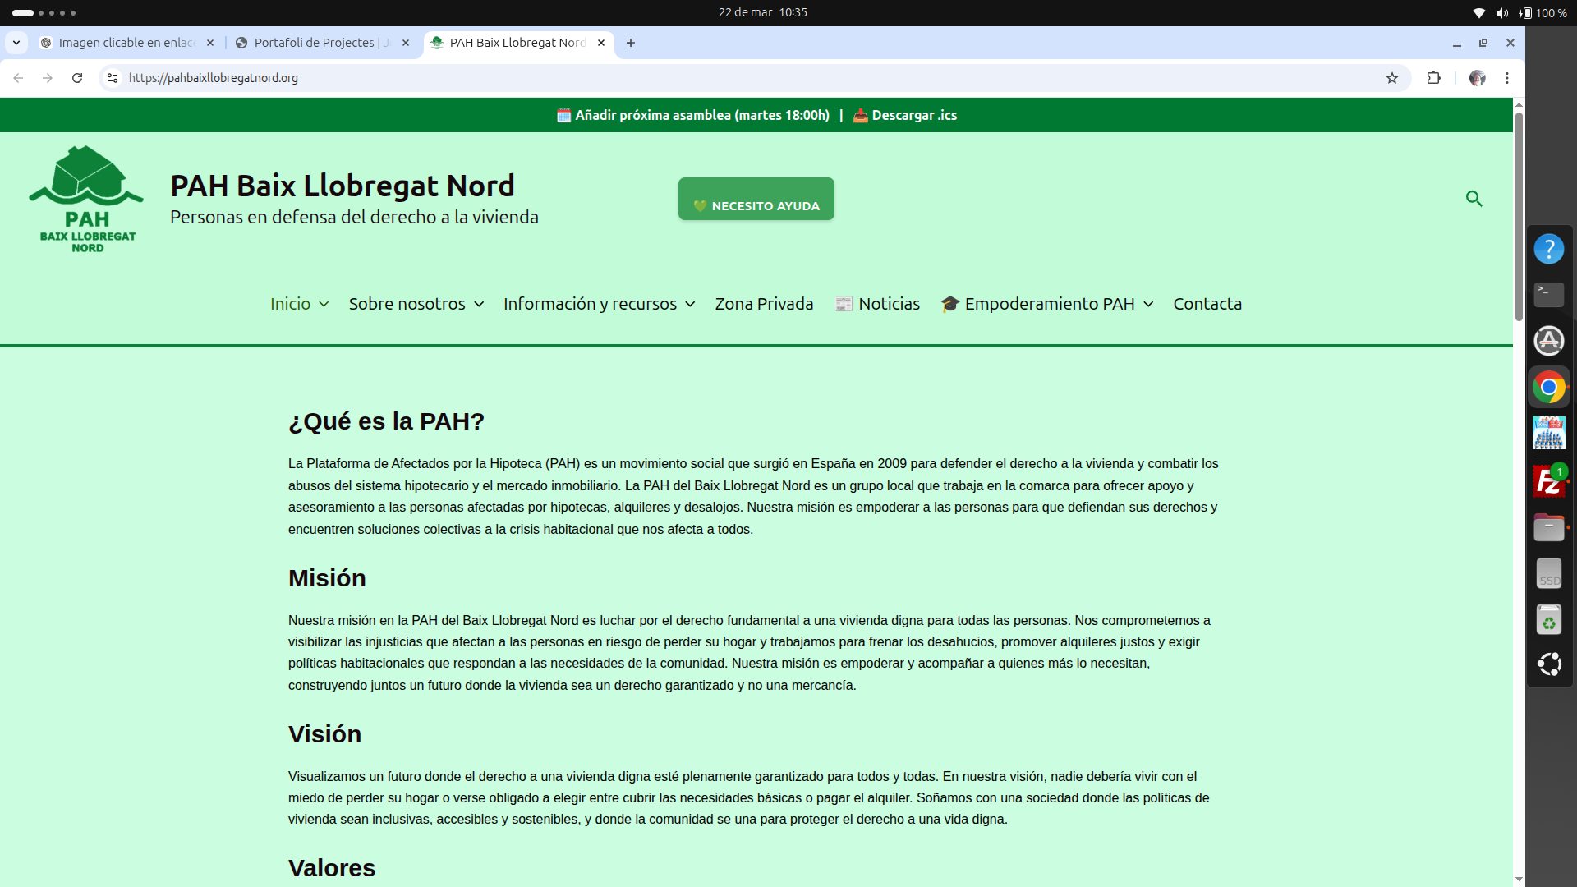The height and width of the screenshot is (887, 1577).
Task: Click the page vertical scrollbar thumb
Action: click(x=1519, y=216)
